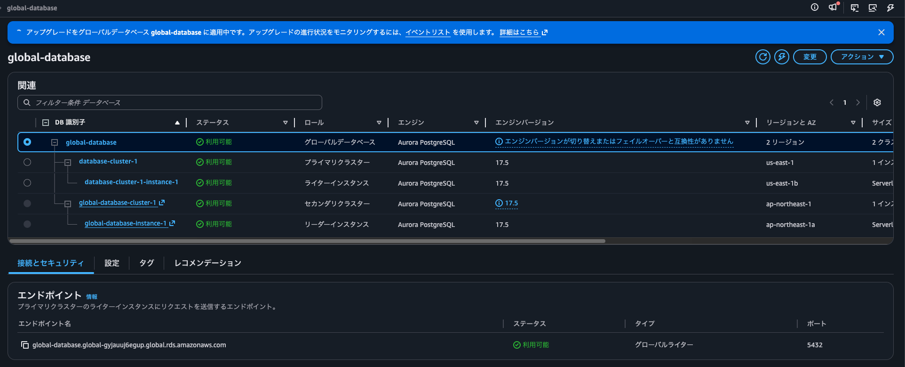The image size is (905, 367).
Task: Click the 17.5 info link for the secondary cluster
Action: coord(507,203)
